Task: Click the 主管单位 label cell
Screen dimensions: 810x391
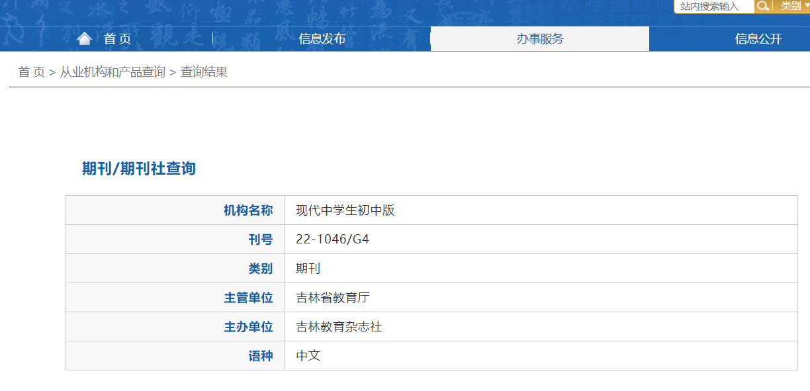Action: (175, 298)
